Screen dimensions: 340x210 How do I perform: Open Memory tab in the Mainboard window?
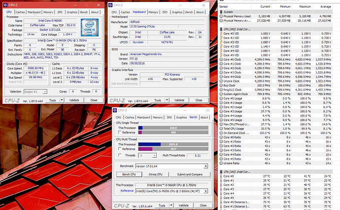(153, 12)
